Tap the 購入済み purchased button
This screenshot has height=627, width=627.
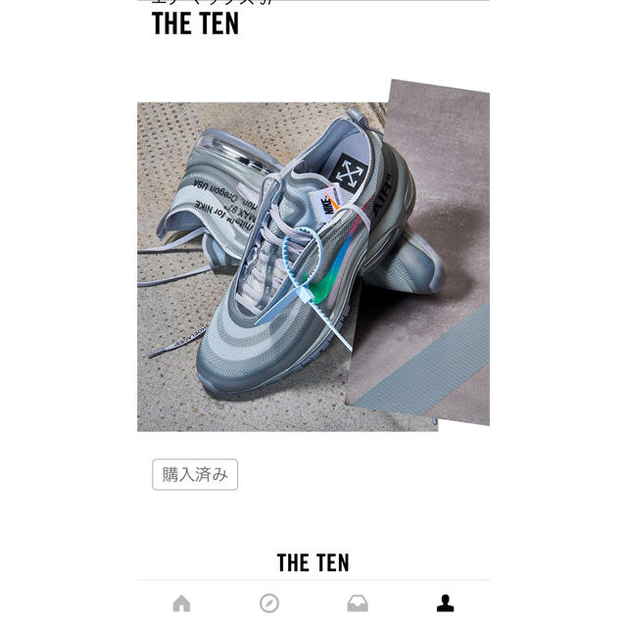[x=195, y=474]
